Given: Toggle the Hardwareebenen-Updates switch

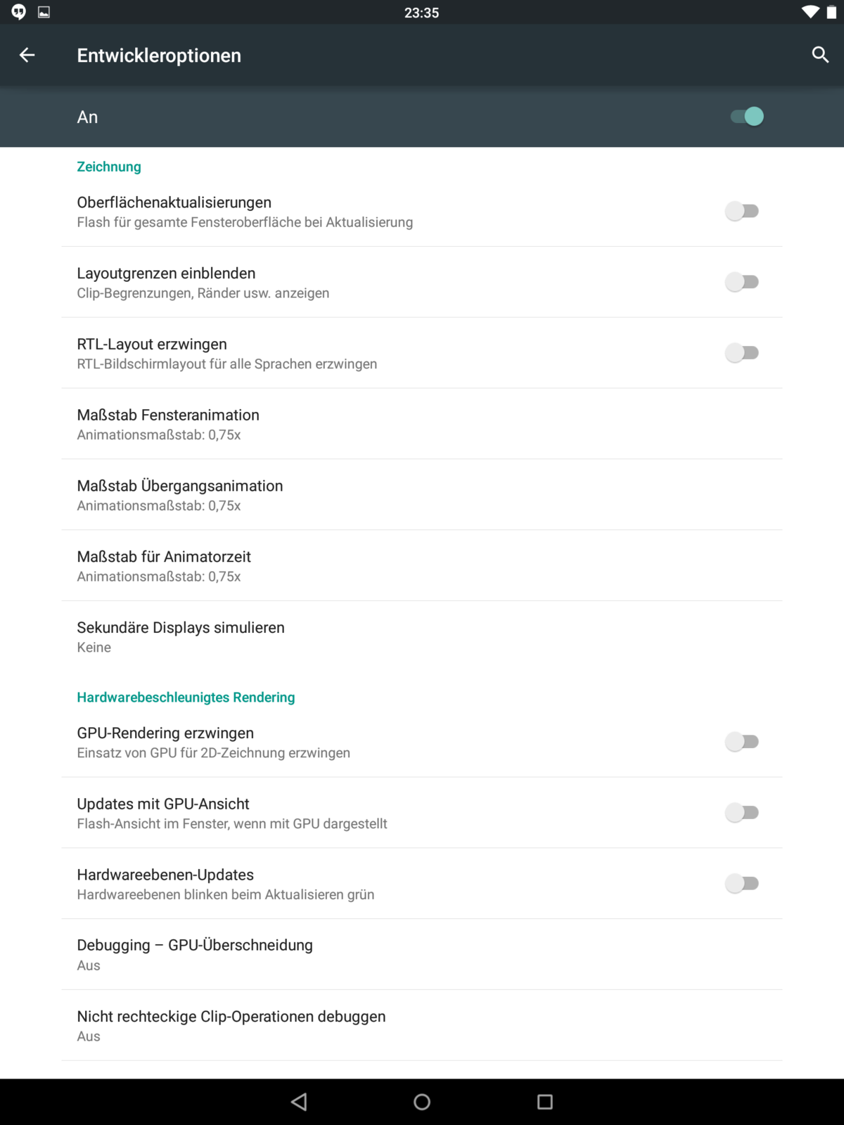Looking at the screenshot, I should [742, 883].
